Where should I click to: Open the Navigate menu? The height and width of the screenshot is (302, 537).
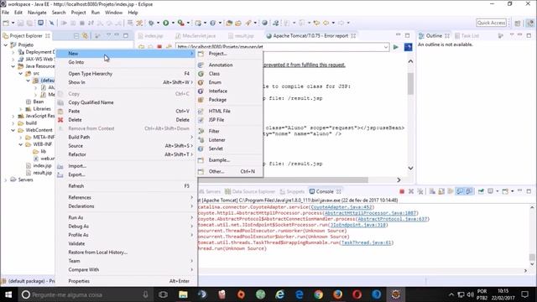pyautogui.click(x=37, y=13)
